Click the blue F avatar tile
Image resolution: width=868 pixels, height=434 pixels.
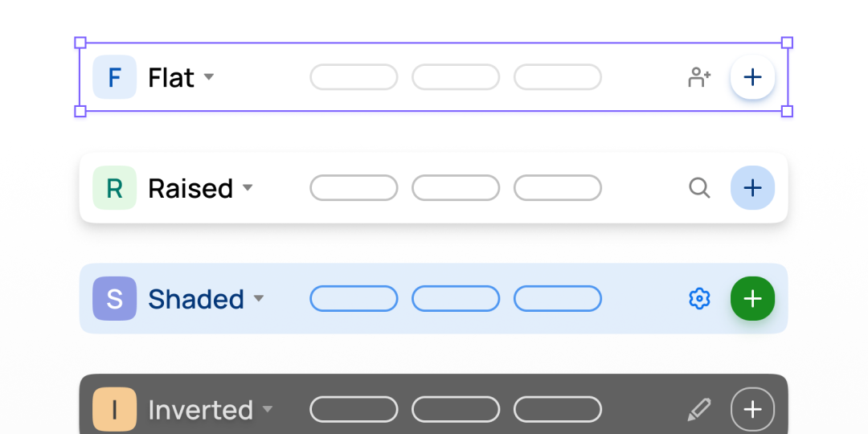[115, 77]
